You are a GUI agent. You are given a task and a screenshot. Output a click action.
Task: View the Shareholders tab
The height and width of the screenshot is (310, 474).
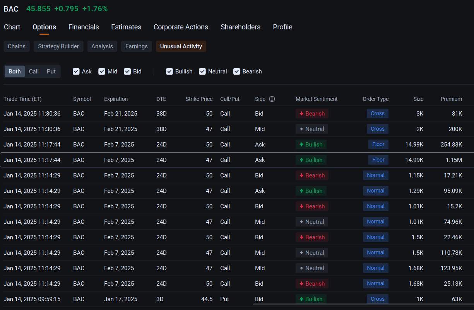point(240,27)
